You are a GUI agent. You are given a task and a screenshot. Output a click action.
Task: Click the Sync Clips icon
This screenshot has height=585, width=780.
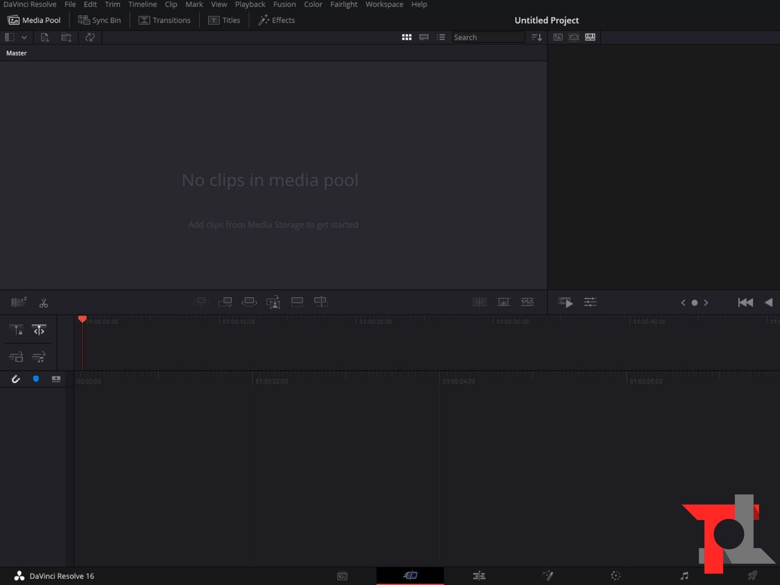coord(90,37)
